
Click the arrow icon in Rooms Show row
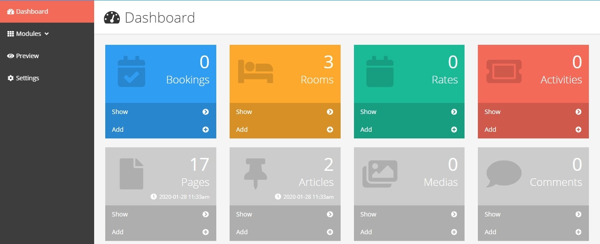330,112
